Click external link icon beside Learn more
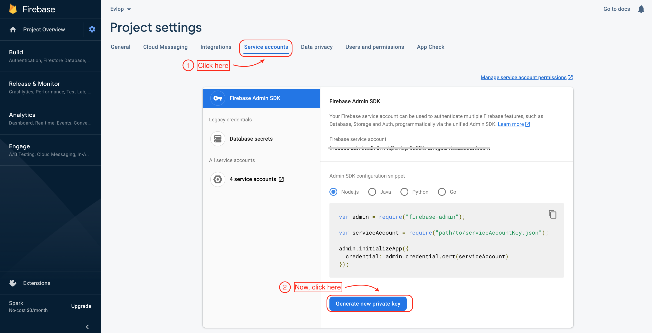The image size is (652, 333). pos(527,124)
